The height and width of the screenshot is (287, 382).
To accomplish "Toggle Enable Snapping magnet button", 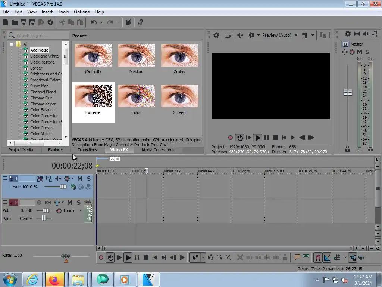I will pos(318,257).
